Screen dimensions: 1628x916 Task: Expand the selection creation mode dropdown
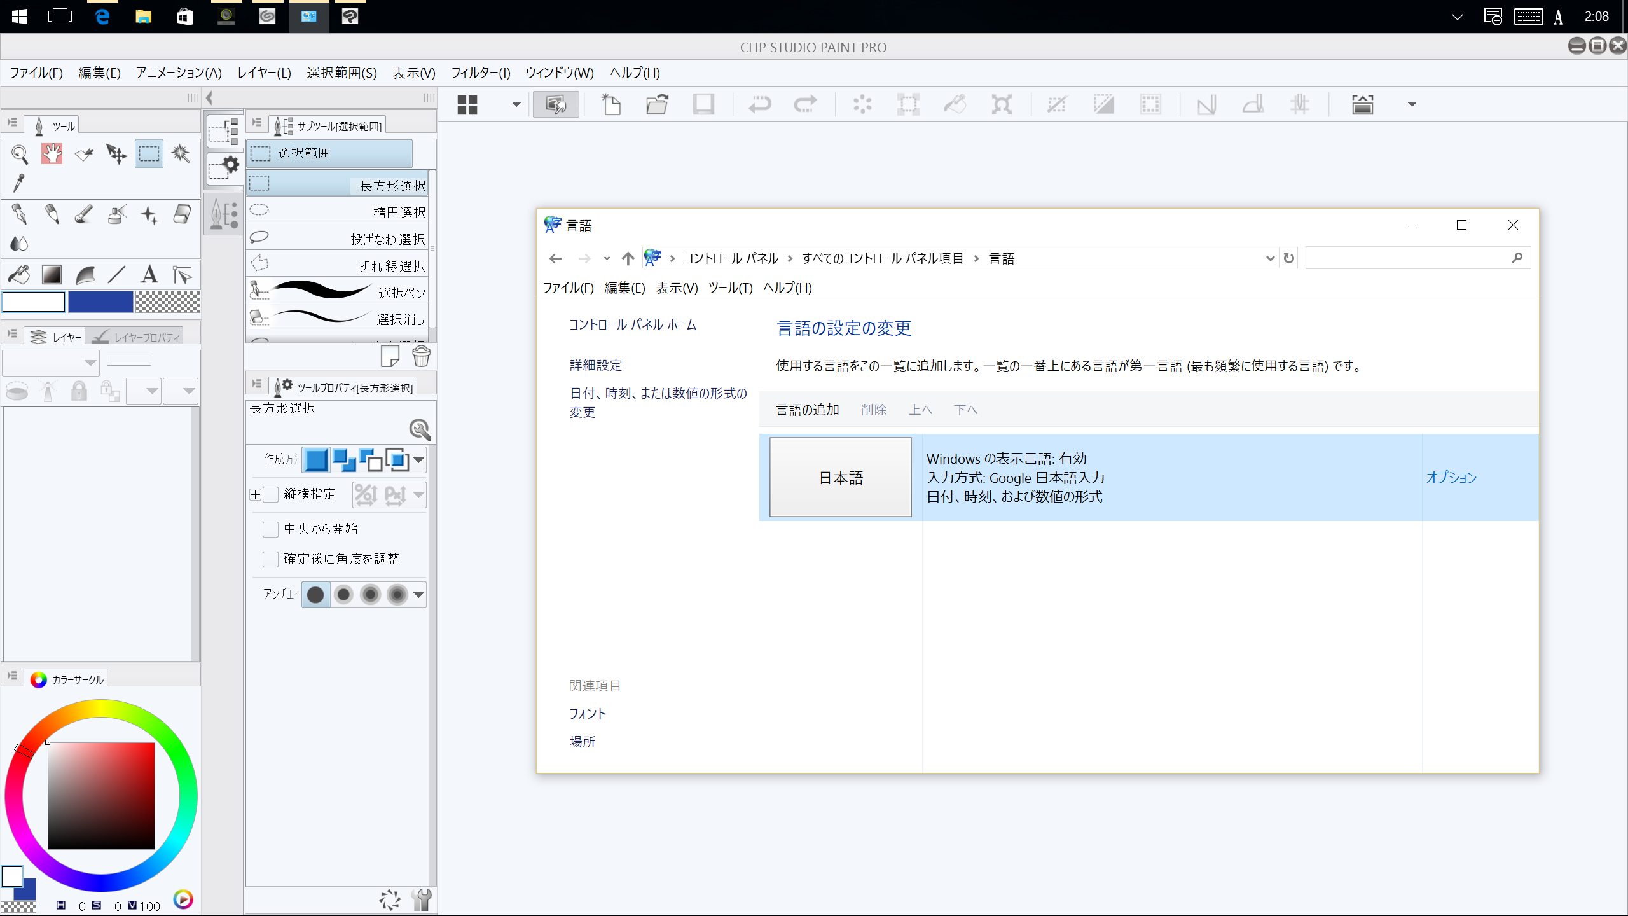(418, 459)
